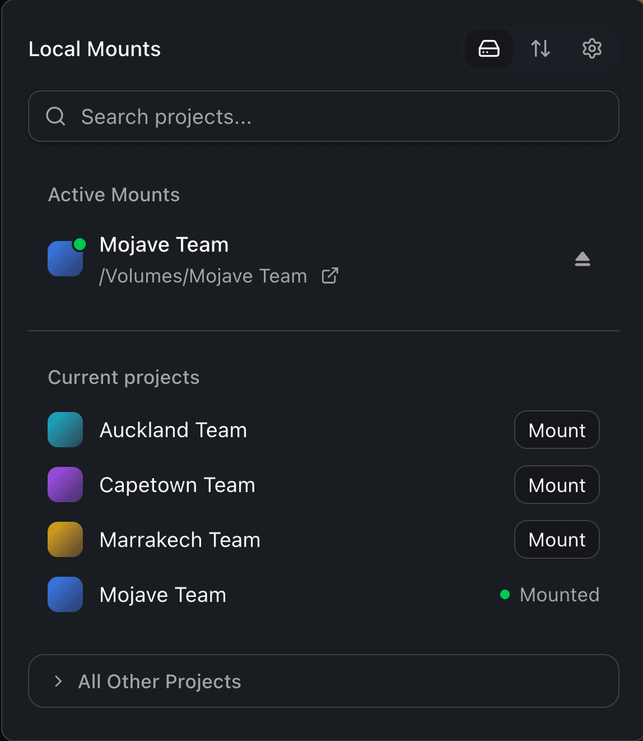Mount the Capetown Team project
Screen dimensions: 643x741
coord(556,484)
